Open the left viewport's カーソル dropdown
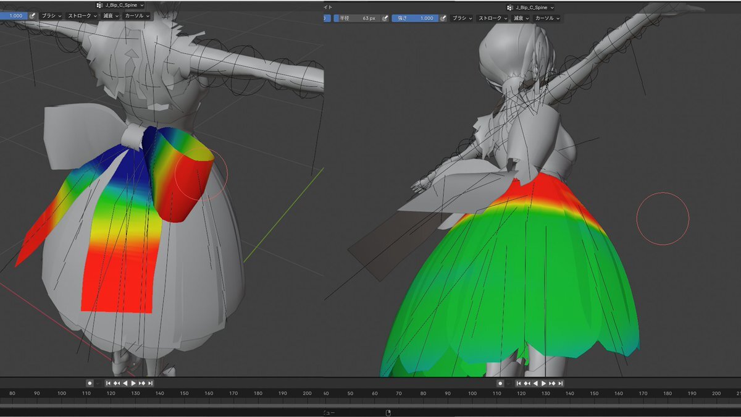The image size is (741, 417). pos(137,15)
